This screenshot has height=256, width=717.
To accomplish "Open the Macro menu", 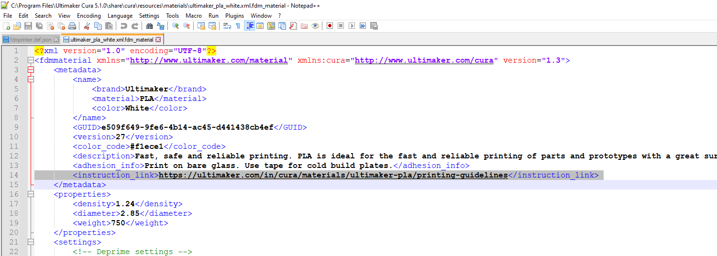I will coord(194,16).
